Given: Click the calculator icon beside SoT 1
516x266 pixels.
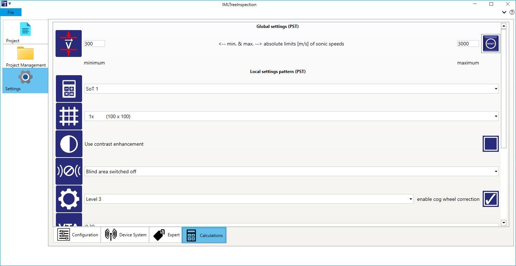Looking at the screenshot, I should (x=69, y=88).
